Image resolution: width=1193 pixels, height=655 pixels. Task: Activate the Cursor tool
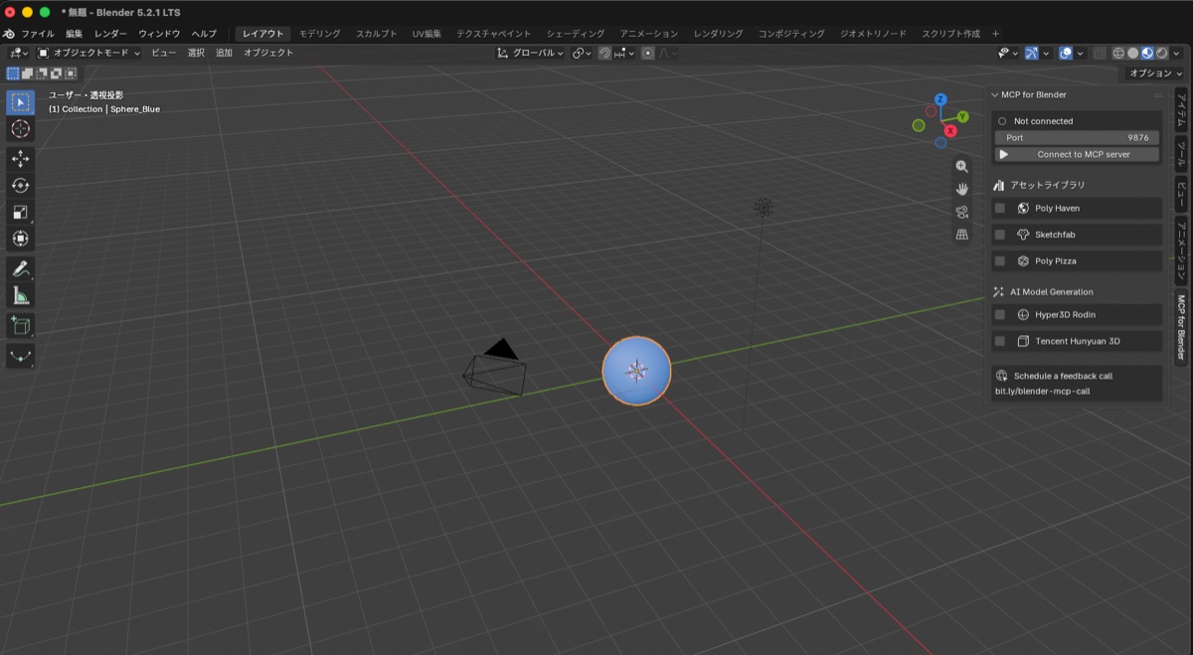click(x=20, y=129)
